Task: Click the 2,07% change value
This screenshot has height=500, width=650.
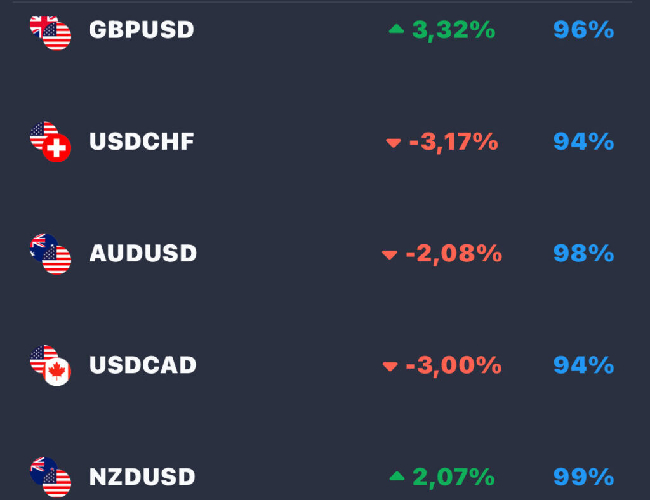Action: tap(453, 478)
